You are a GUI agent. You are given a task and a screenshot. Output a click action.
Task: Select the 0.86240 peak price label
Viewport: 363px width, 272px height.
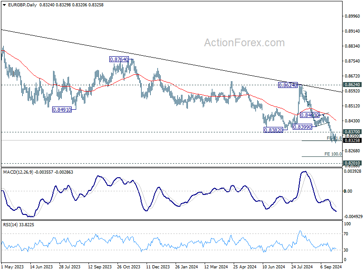(x=288, y=85)
